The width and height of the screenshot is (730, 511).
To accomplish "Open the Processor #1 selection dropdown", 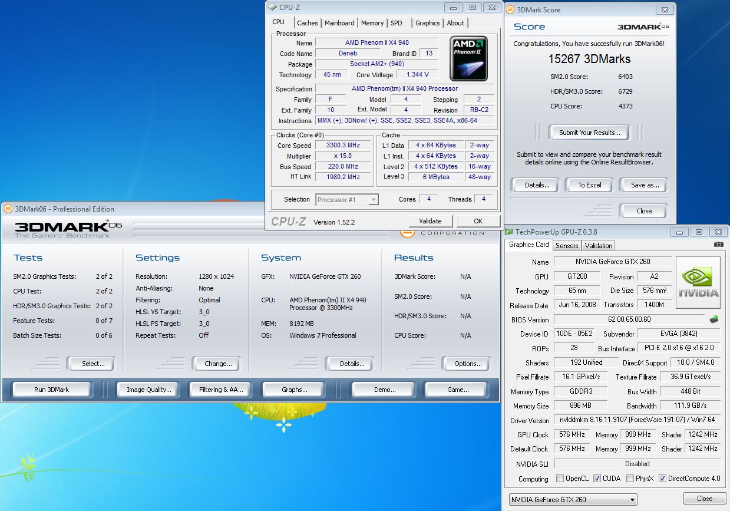I will [347, 200].
